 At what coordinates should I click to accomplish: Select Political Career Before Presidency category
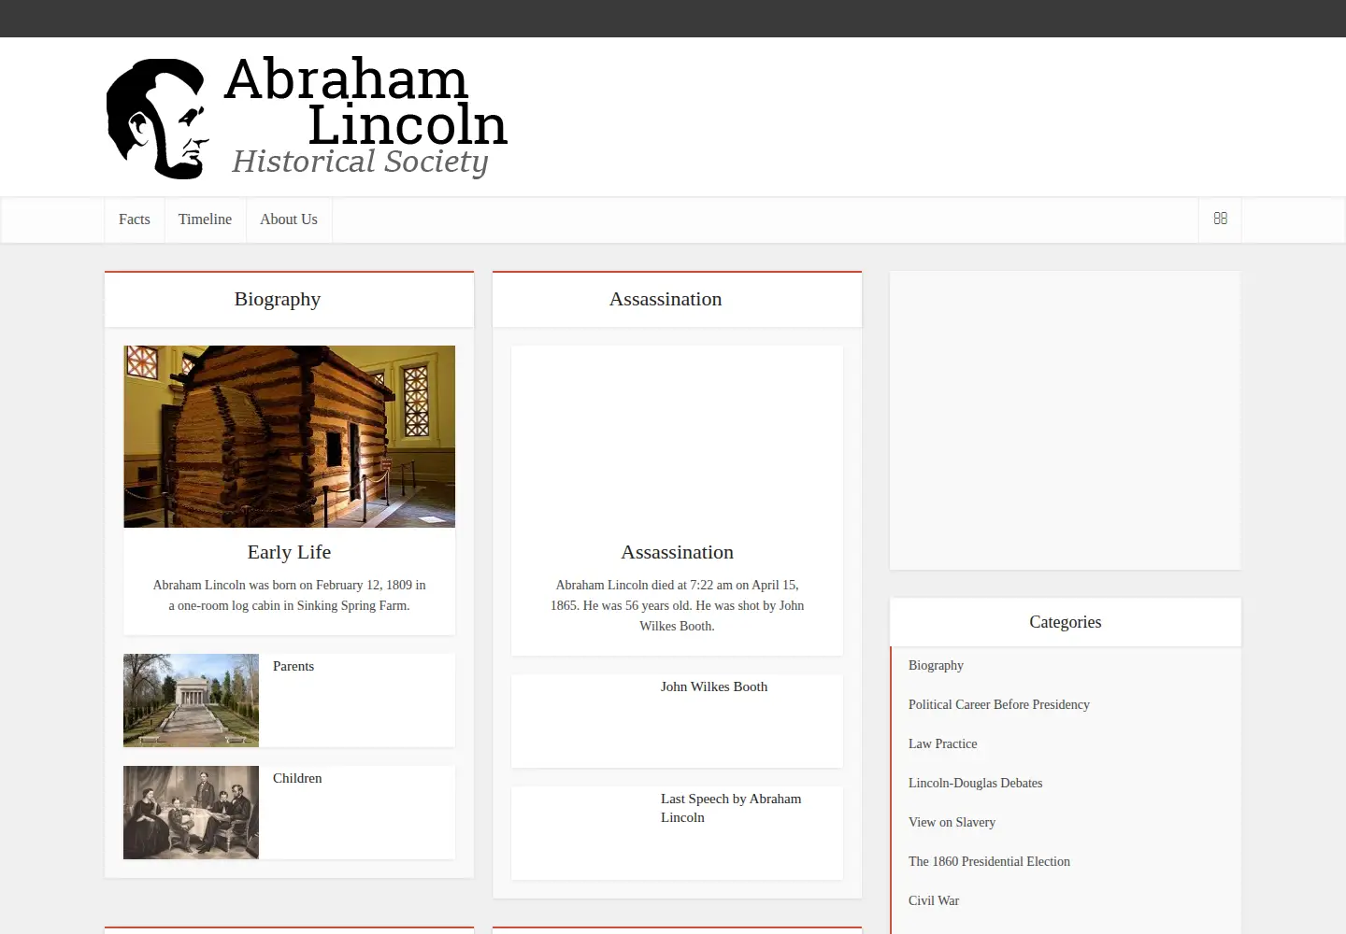pos(999,704)
